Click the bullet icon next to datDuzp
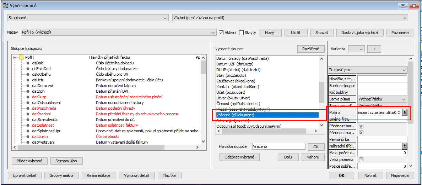This screenshot has width=422, height=185. [x=27, y=97]
